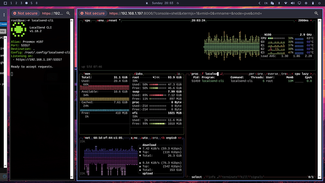Open the btop menu option
This screenshot has height=183, width=325.
[100, 21]
